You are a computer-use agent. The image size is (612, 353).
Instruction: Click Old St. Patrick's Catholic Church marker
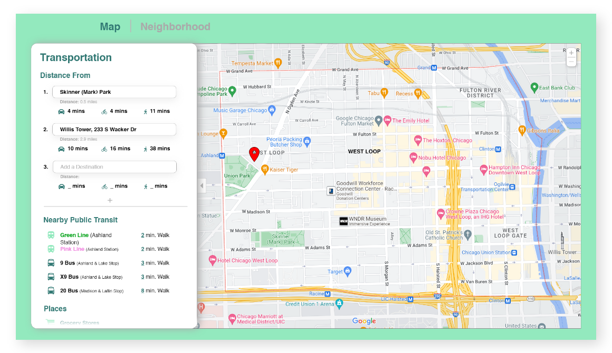click(467, 234)
